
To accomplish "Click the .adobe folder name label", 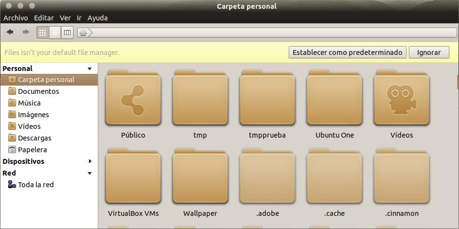I will tap(267, 213).
